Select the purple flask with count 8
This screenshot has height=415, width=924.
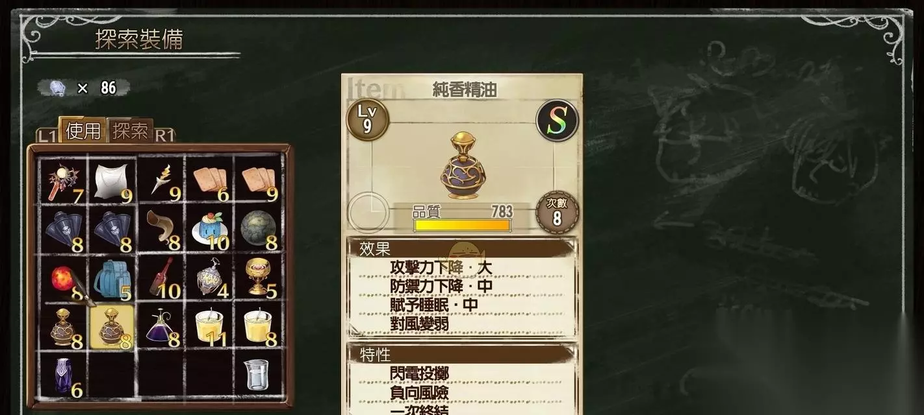tap(160, 327)
